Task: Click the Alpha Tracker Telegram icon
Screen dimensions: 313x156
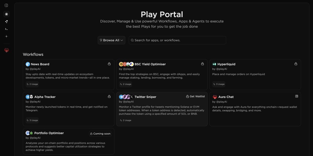Action: pyautogui.click(x=28, y=97)
